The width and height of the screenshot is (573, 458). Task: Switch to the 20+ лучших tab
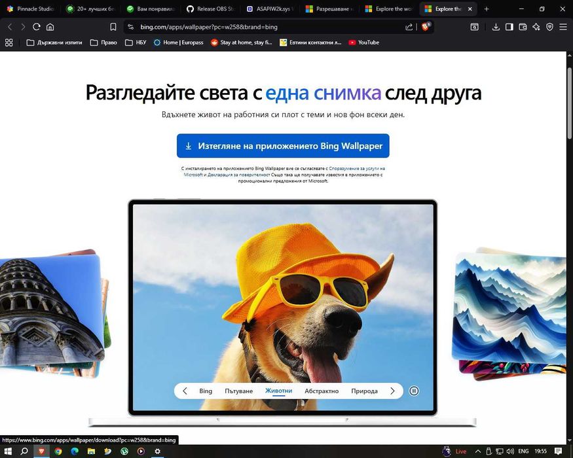[x=92, y=9]
